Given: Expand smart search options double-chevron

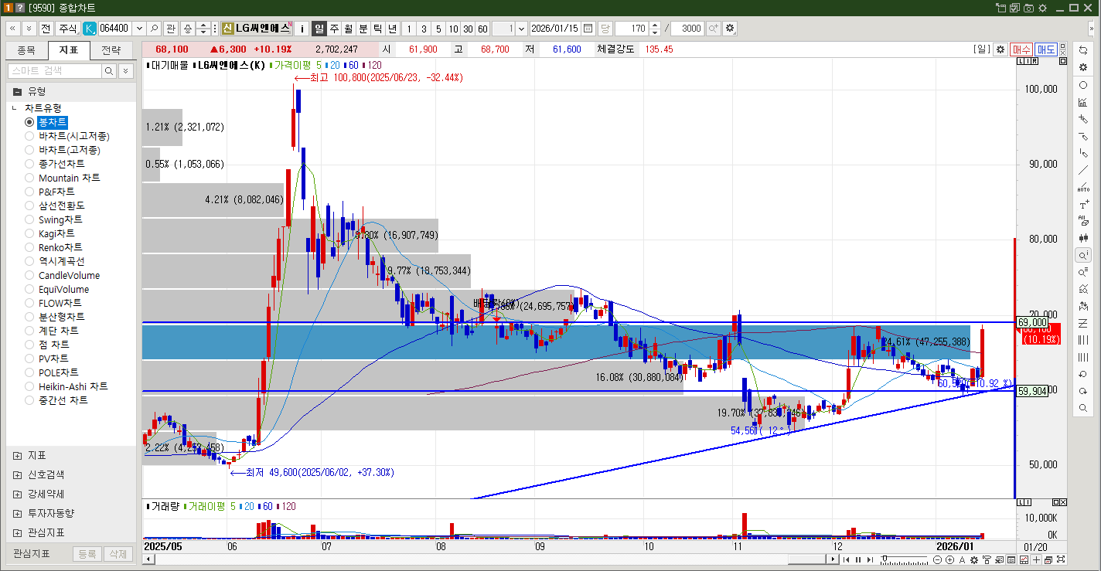Looking at the screenshot, I should [126, 71].
